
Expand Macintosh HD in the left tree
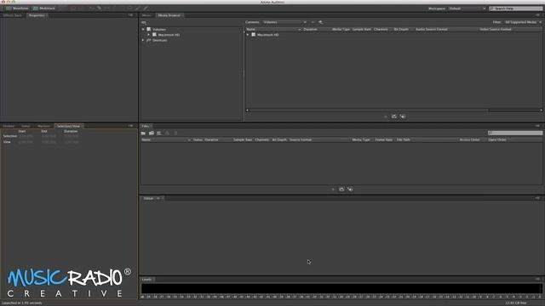(149, 35)
